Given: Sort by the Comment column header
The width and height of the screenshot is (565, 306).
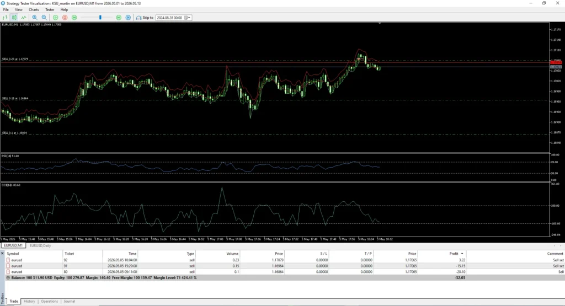Looking at the screenshot, I should [516, 254].
